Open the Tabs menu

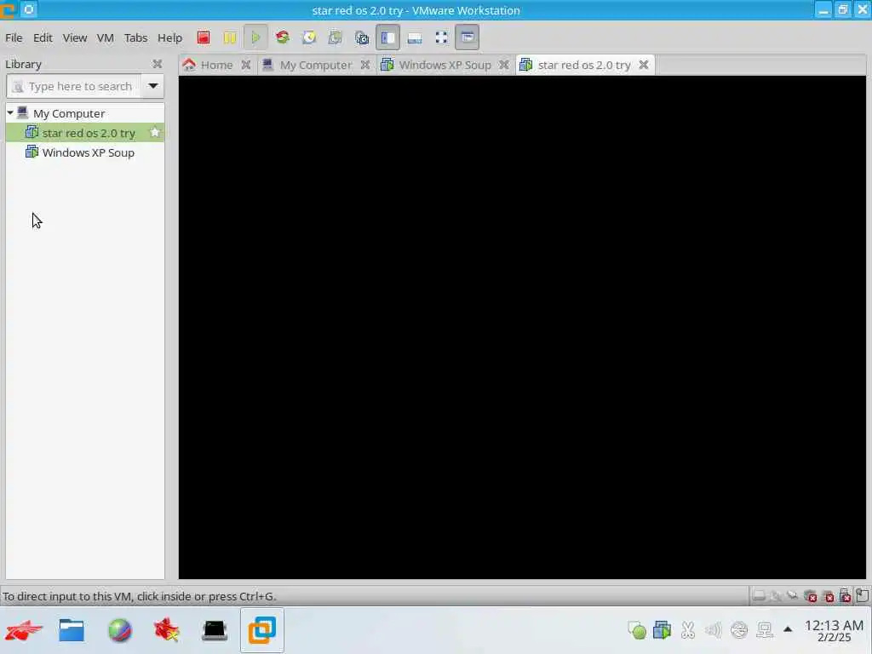[135, 37]
